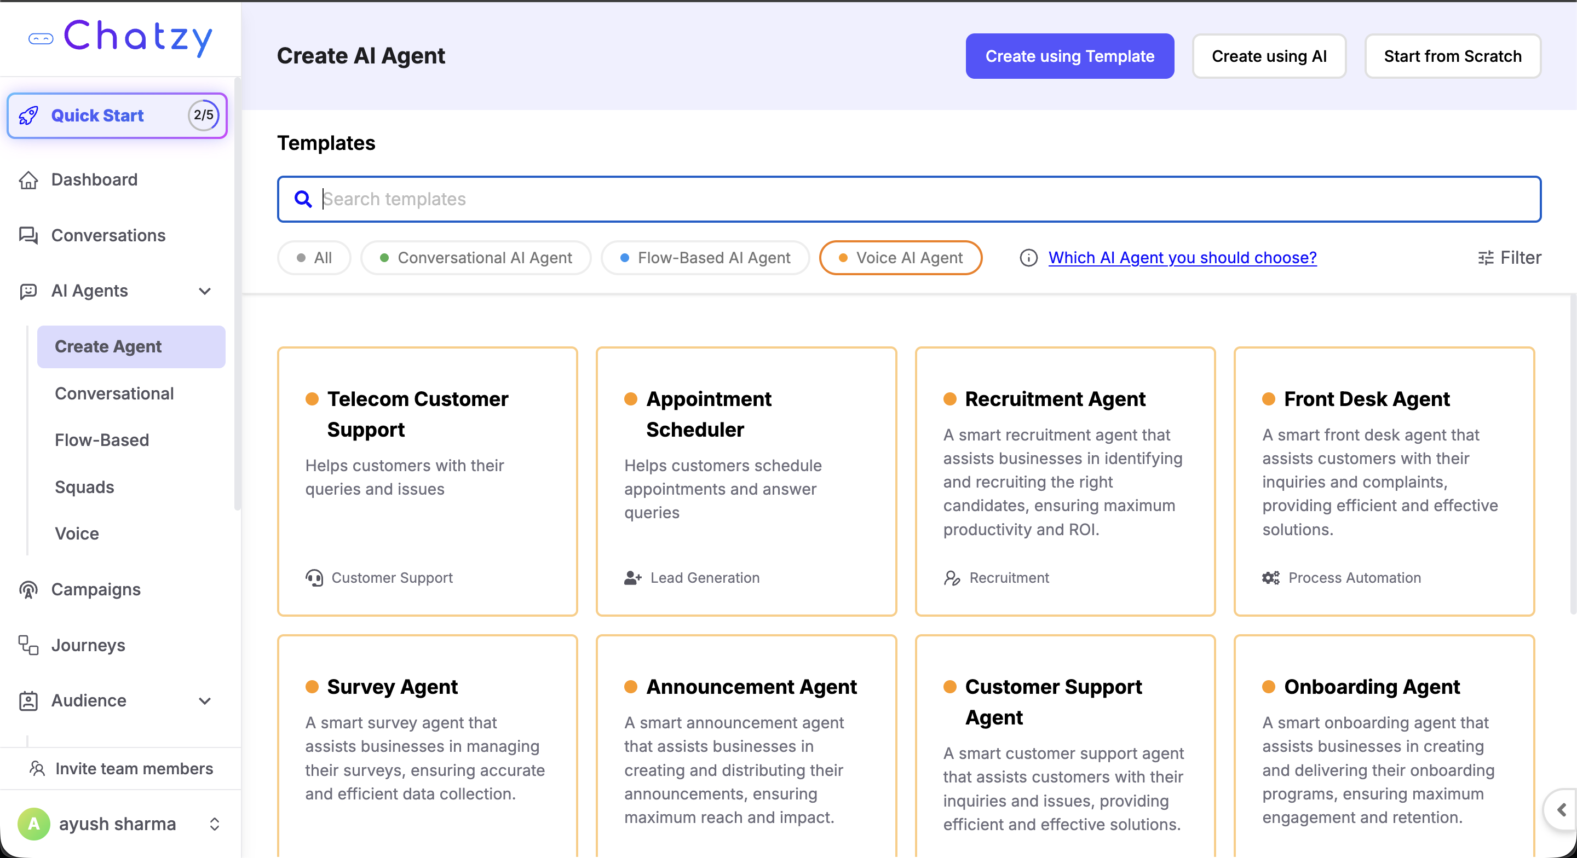Expand the Audience menu chevron
The width and height of the screenshot is (1577, 858).
(205, 701)
